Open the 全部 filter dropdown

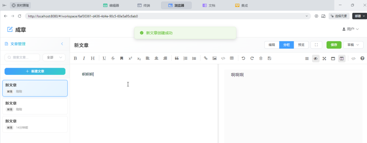(x=54, y=58)
